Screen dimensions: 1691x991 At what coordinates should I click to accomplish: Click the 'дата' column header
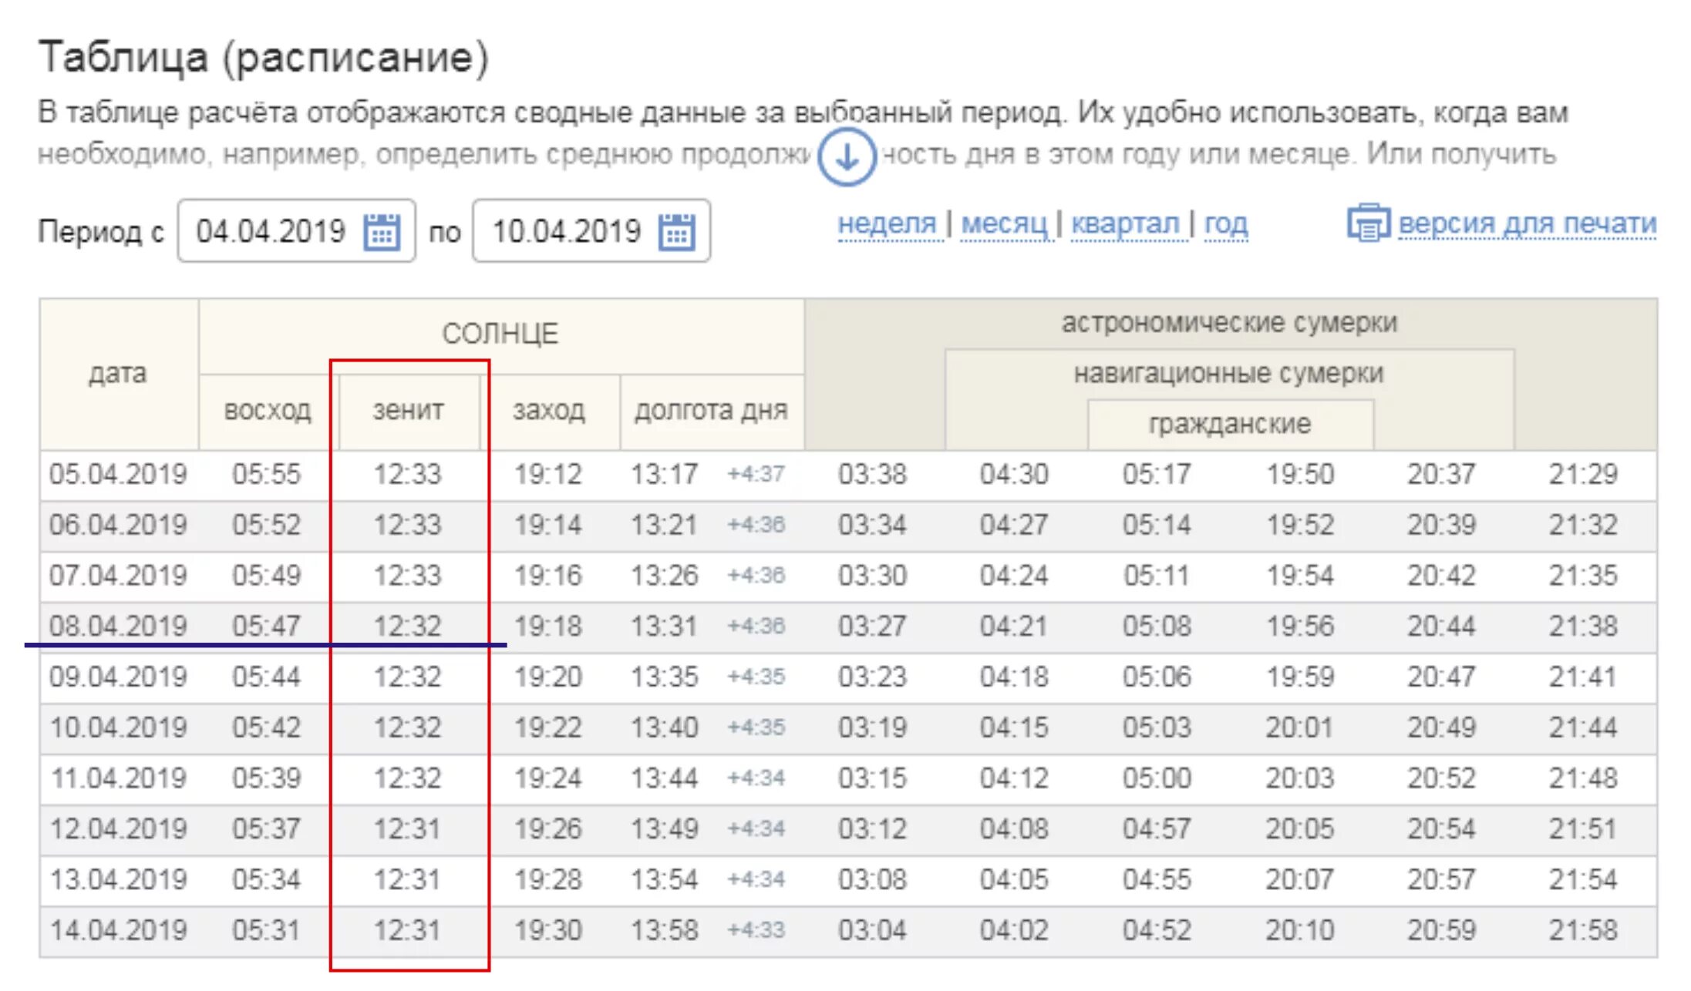(x=117, y=374)
